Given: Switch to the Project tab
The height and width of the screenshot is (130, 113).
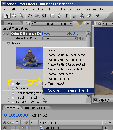Looking at the screenshot, I should coord(11,23).
